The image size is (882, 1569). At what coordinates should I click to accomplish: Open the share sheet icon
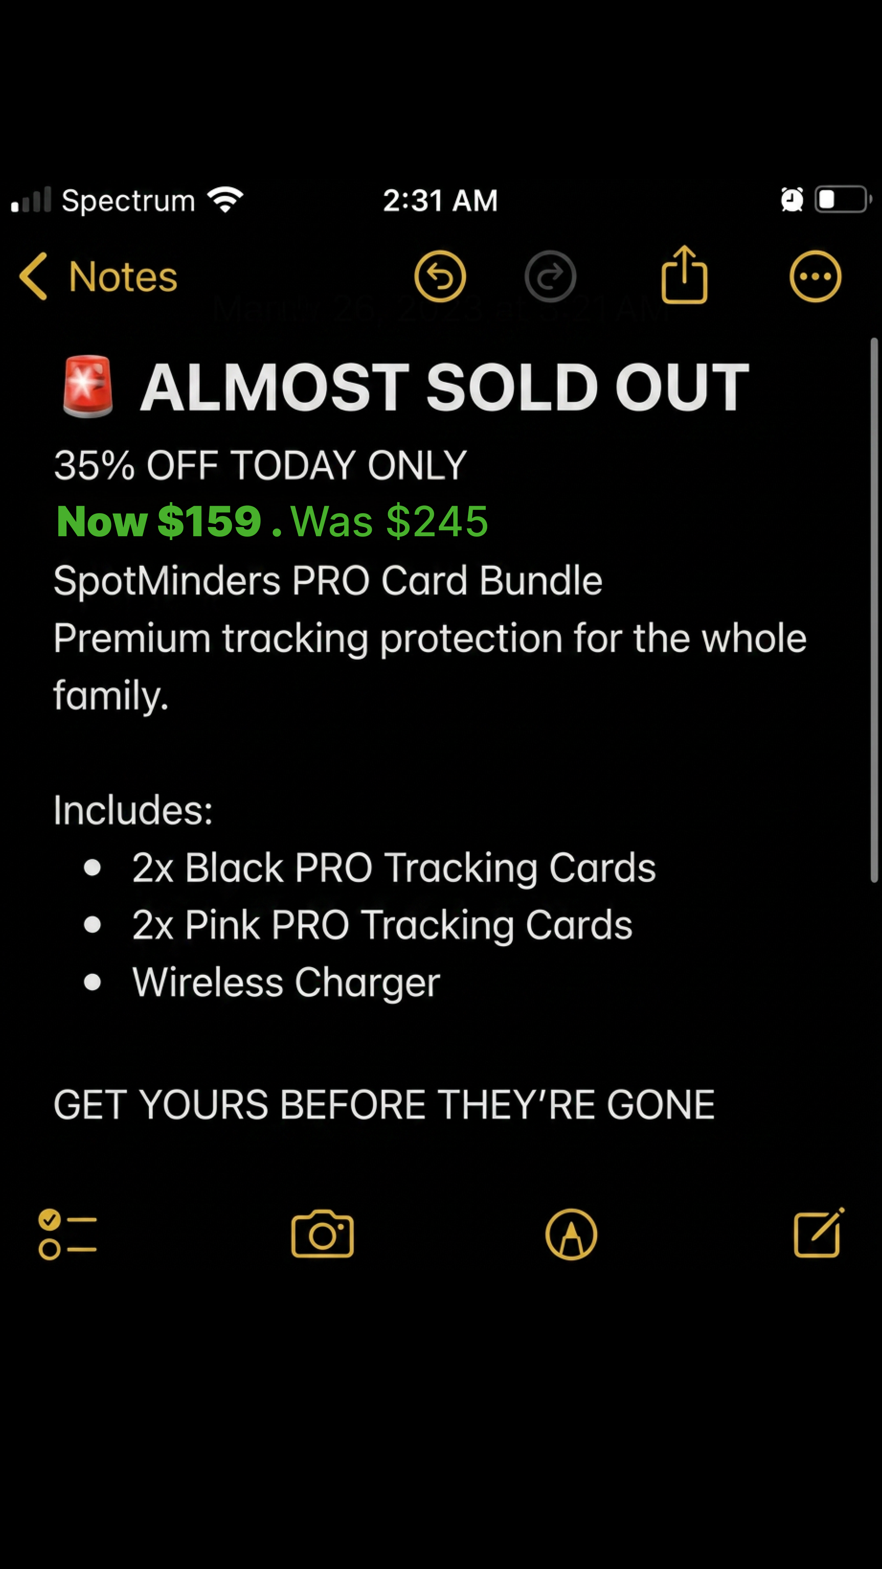click(684, 274)
